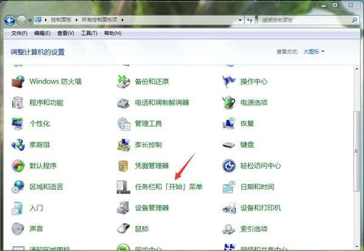Open the 鼠标 mouse icon
Image resolution: width=364 pixels, height=251 pixels.
click(x=123, y=229)
